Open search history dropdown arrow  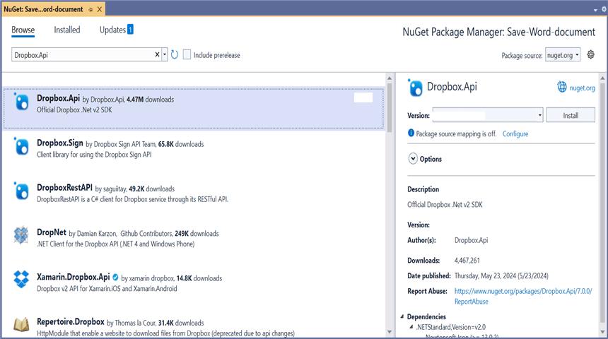tap(165, 54)
